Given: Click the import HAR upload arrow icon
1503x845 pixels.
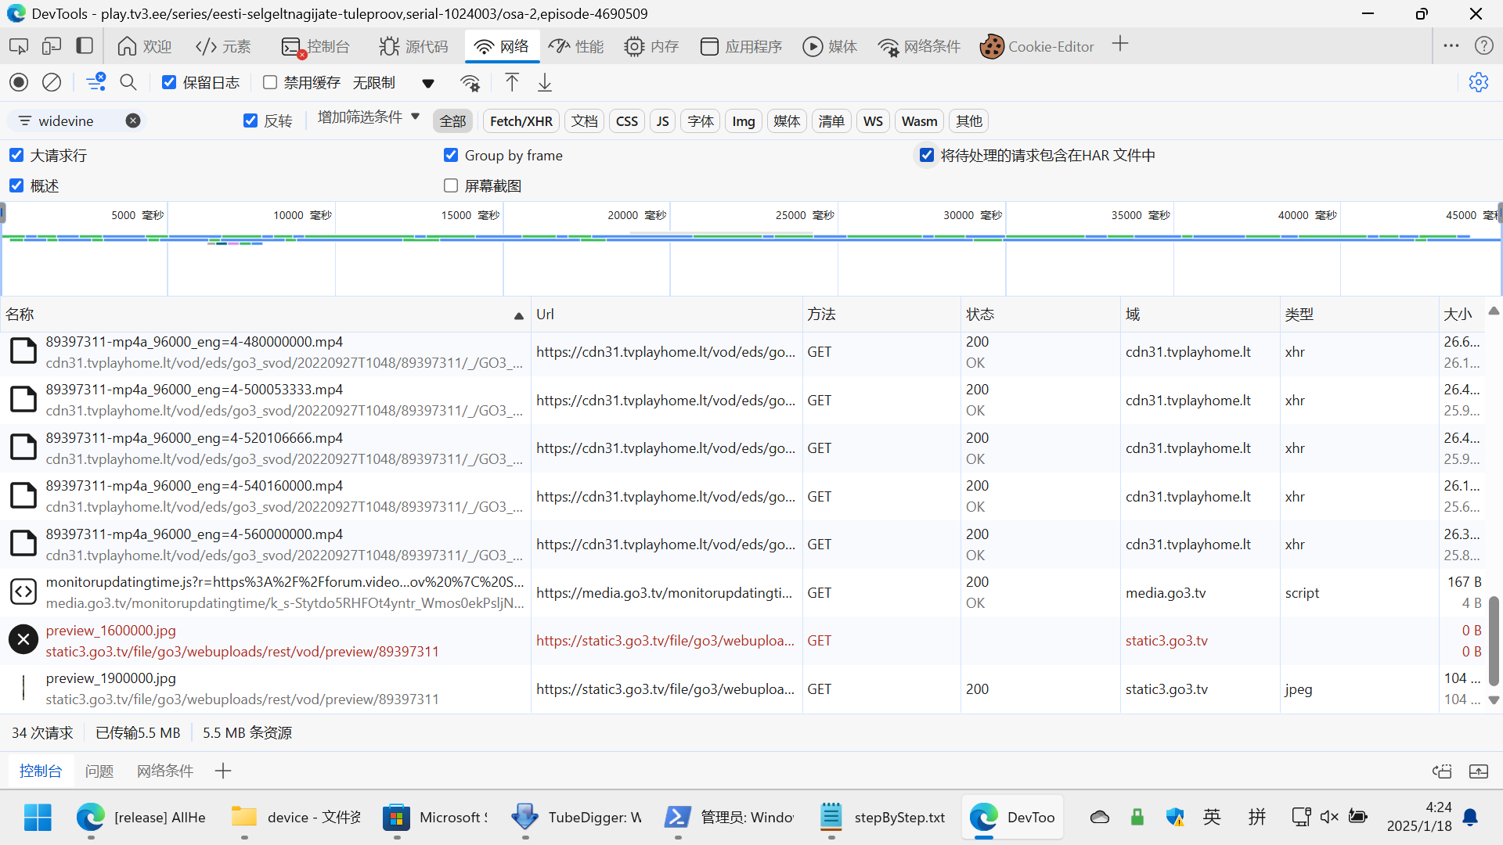Looking at the screenshot, I should click(x=511, y=82).
